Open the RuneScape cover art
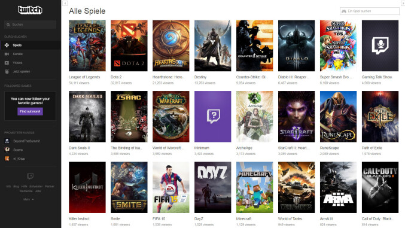Screen dimensions: 405x228 tap(339, 117)
